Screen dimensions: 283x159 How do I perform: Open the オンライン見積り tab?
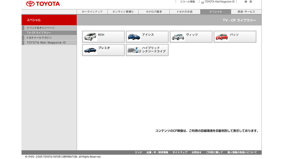point(123,12)
